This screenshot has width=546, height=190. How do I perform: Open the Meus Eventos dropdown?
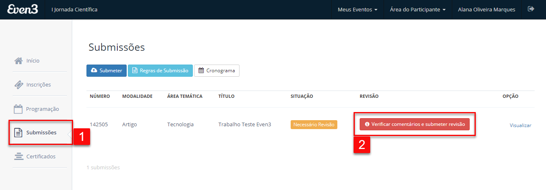point(358,9)
